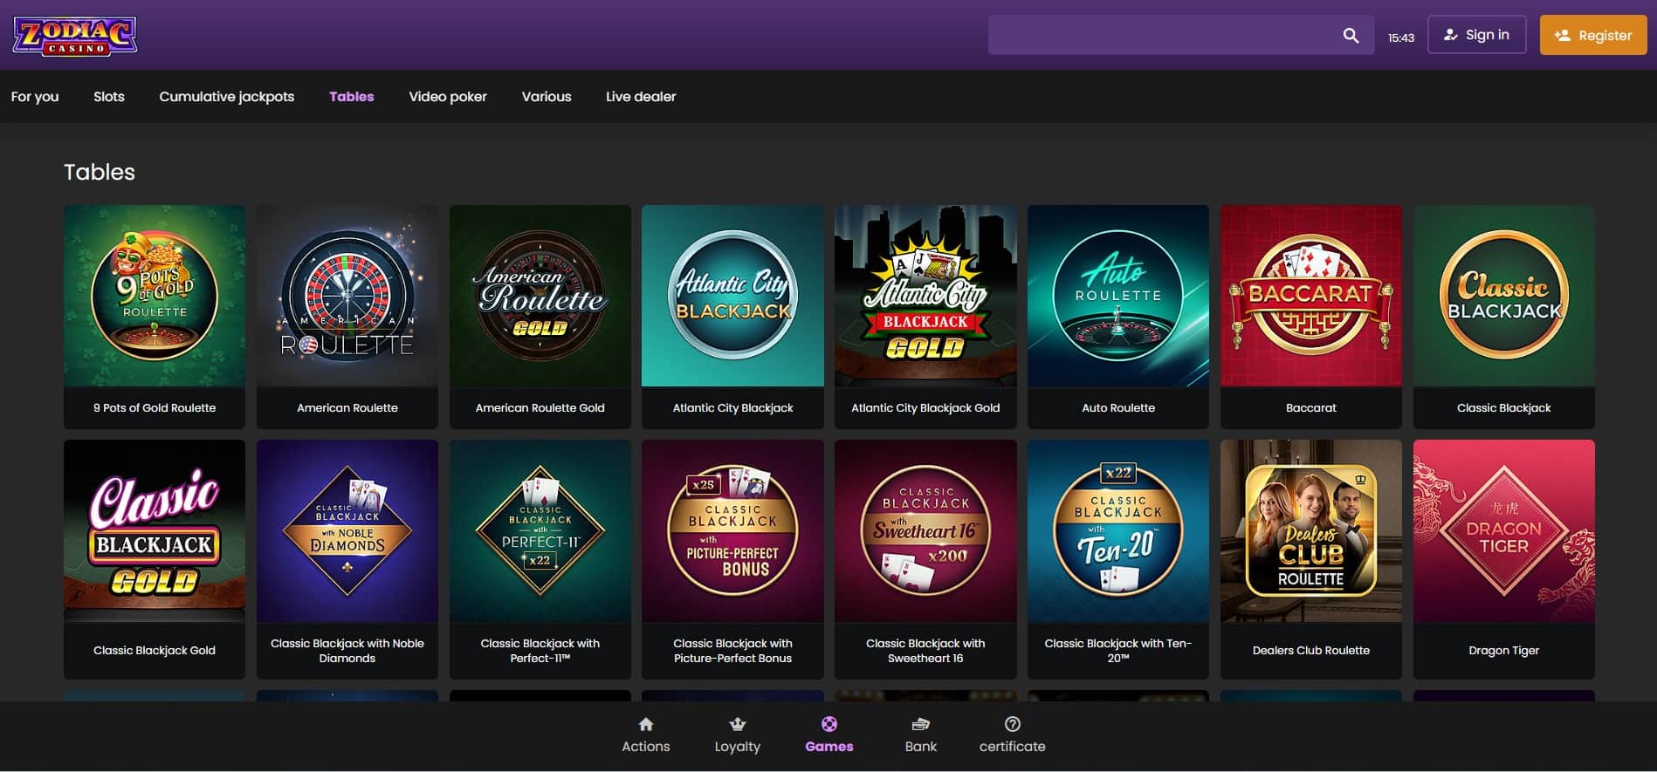Switch to the For you tab
Screen dimensions: 1657x772
click(x=35, y=97)
